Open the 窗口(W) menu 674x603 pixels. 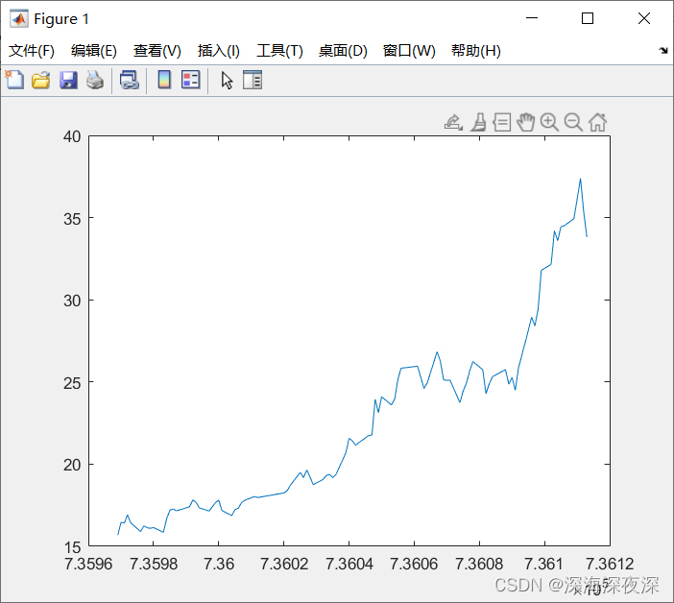point(409,51)
